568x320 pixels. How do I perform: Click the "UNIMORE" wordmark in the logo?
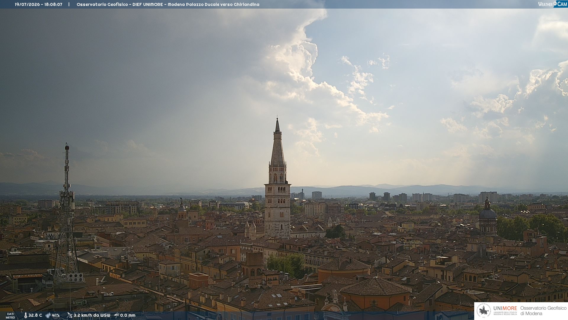[x=505, y=308]
